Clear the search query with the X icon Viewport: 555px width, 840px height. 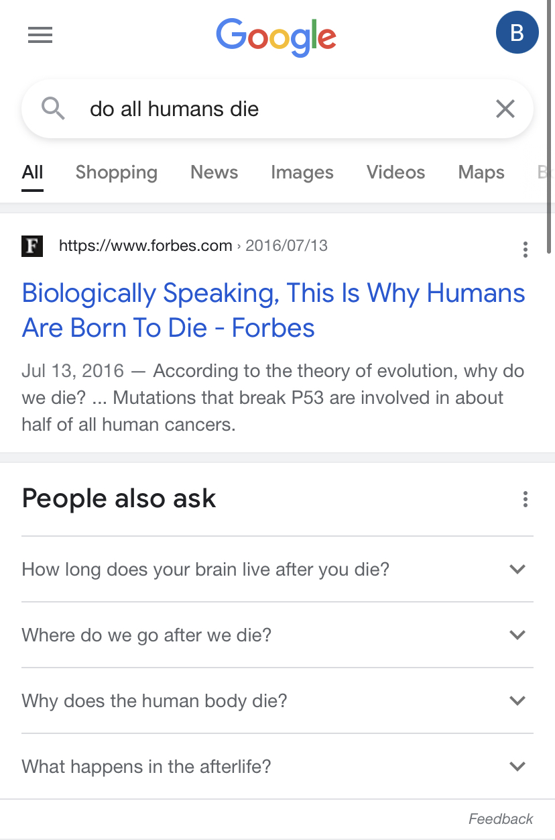(x=505, y=109)
